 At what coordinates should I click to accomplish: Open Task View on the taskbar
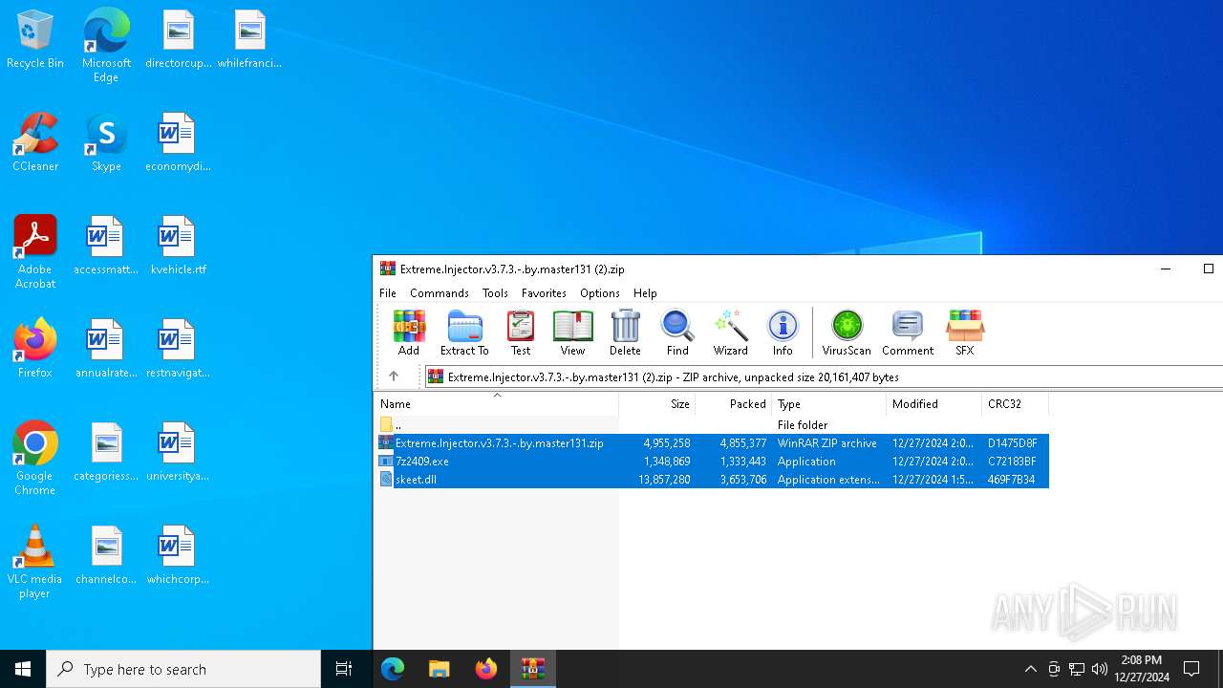coord(344,669)
